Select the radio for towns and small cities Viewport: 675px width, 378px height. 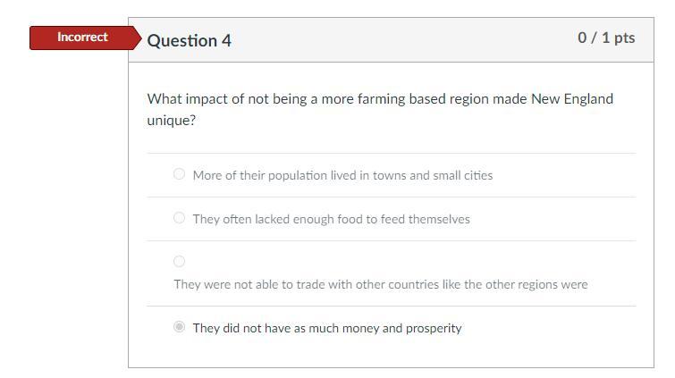pyautogui.click(x=180, y=174)
